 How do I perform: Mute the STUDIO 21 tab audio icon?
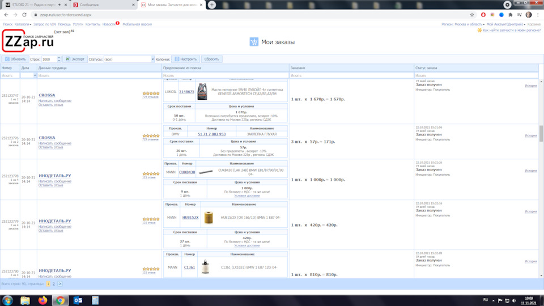pos(59,5)
